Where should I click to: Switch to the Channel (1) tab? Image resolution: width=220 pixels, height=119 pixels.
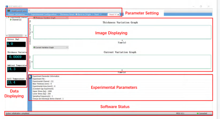tap(112, 14)
